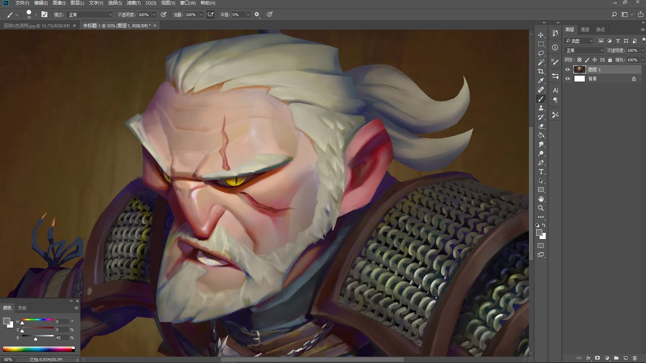Image resolution: width=646 pixels, height=363 pixels.
Task: Expand 平滑 smoothing dropdown arrow
Action: (248, 15)
